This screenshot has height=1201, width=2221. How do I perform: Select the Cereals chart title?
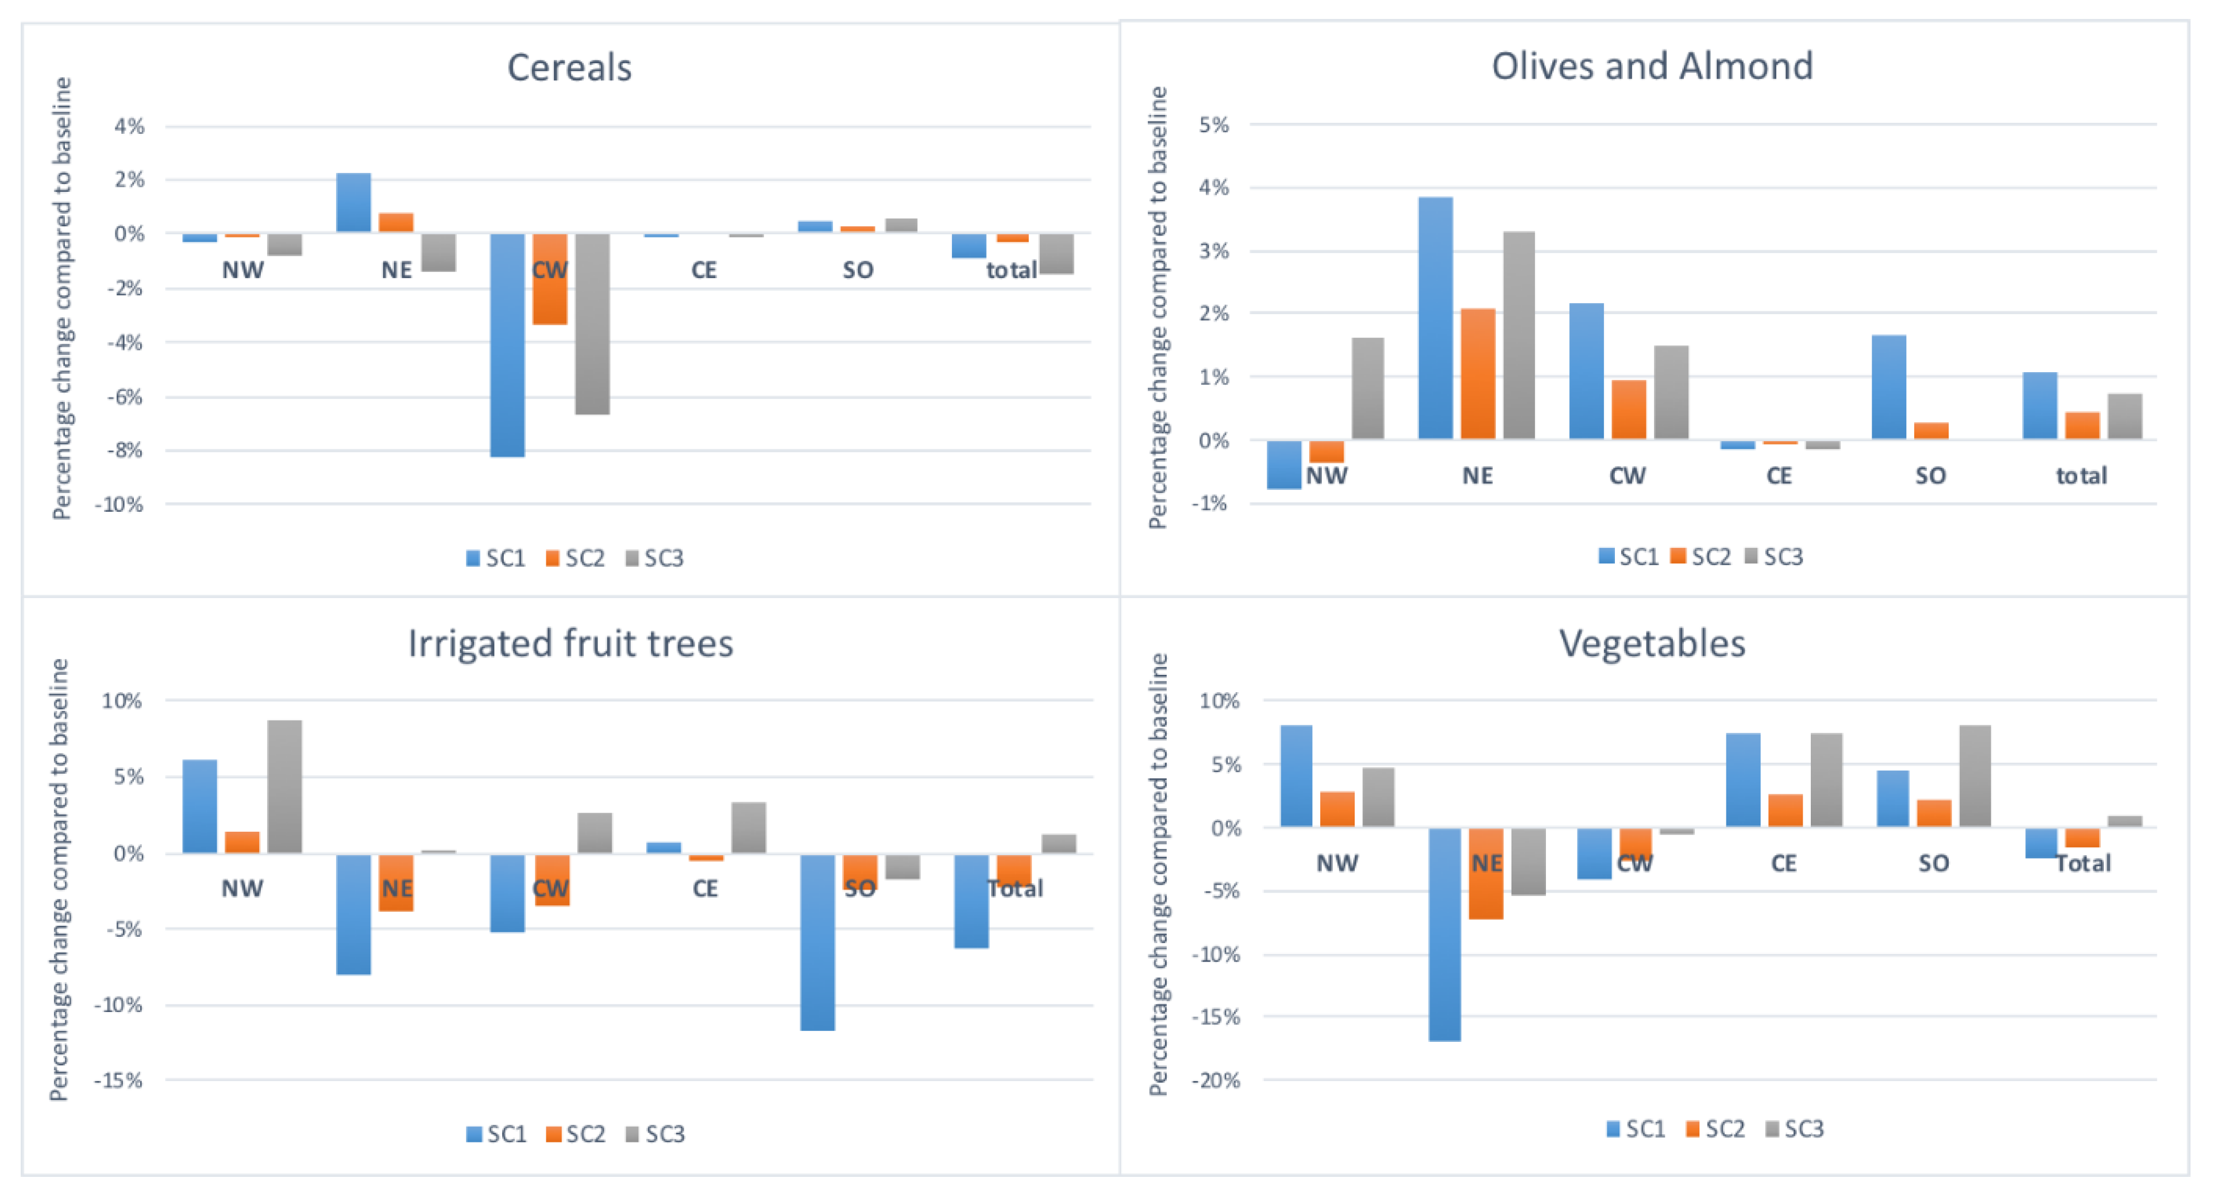569,67
